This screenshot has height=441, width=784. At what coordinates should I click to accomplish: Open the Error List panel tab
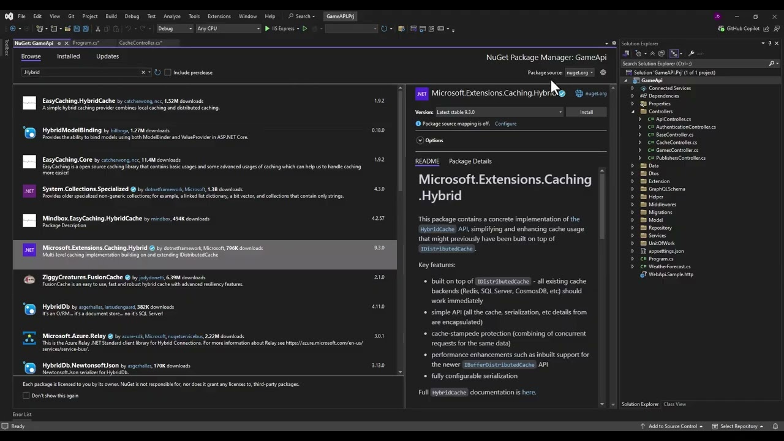(x=22, y=415)
